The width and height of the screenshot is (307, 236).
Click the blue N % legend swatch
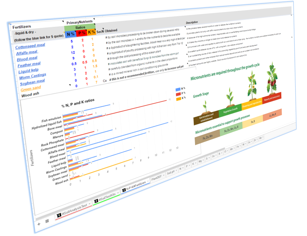point(178,90)
